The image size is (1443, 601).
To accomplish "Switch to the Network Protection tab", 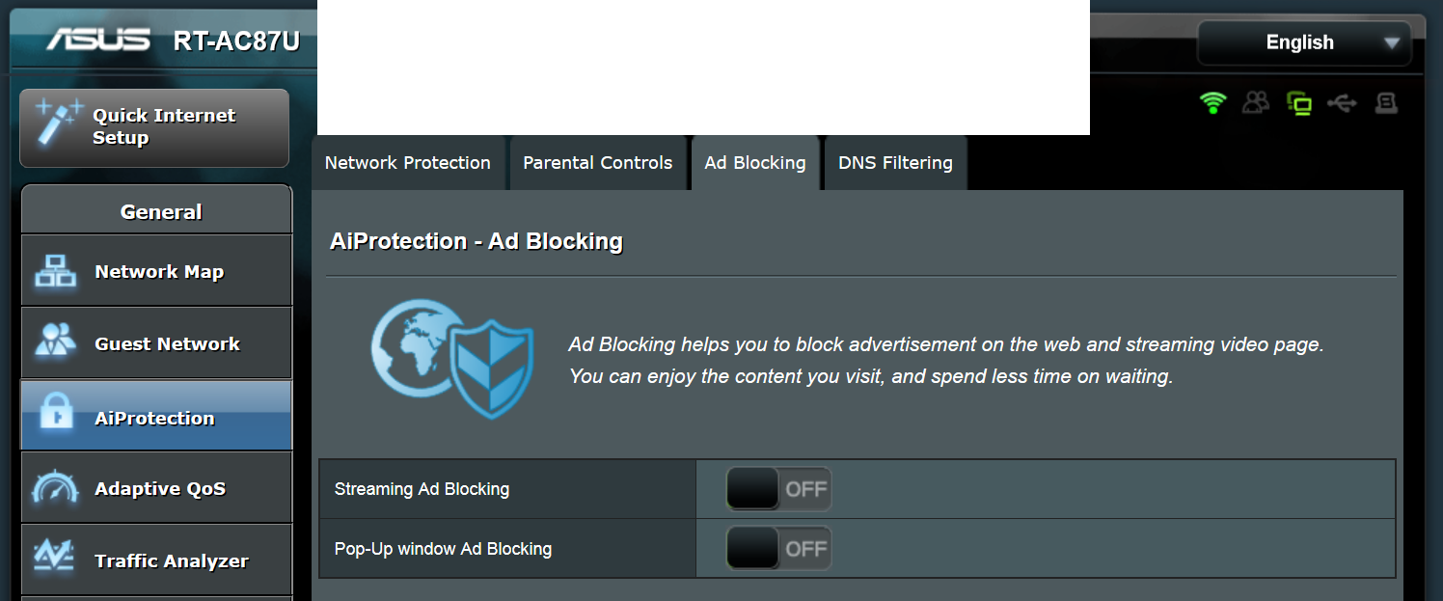I will (x=407, y=163).
